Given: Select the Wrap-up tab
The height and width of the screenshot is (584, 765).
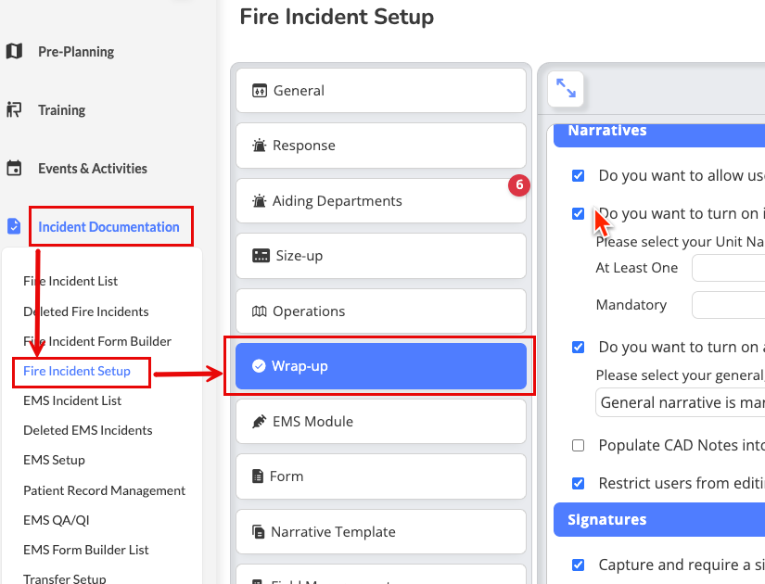Looking at the screenshot, I should (381, 366).
